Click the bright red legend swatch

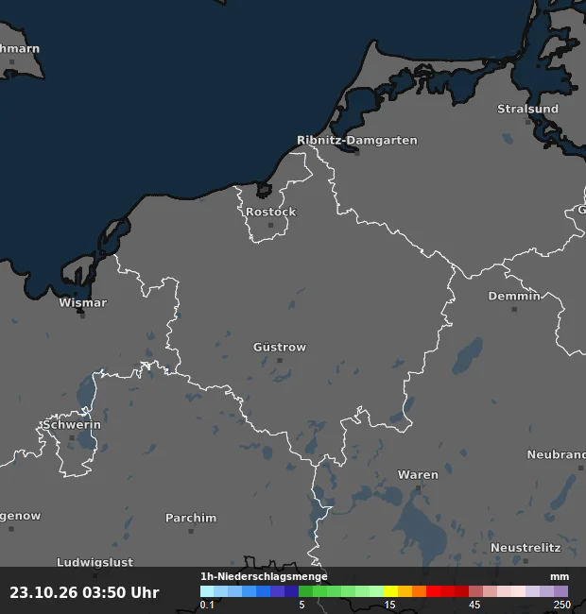(x=433, y=591)
